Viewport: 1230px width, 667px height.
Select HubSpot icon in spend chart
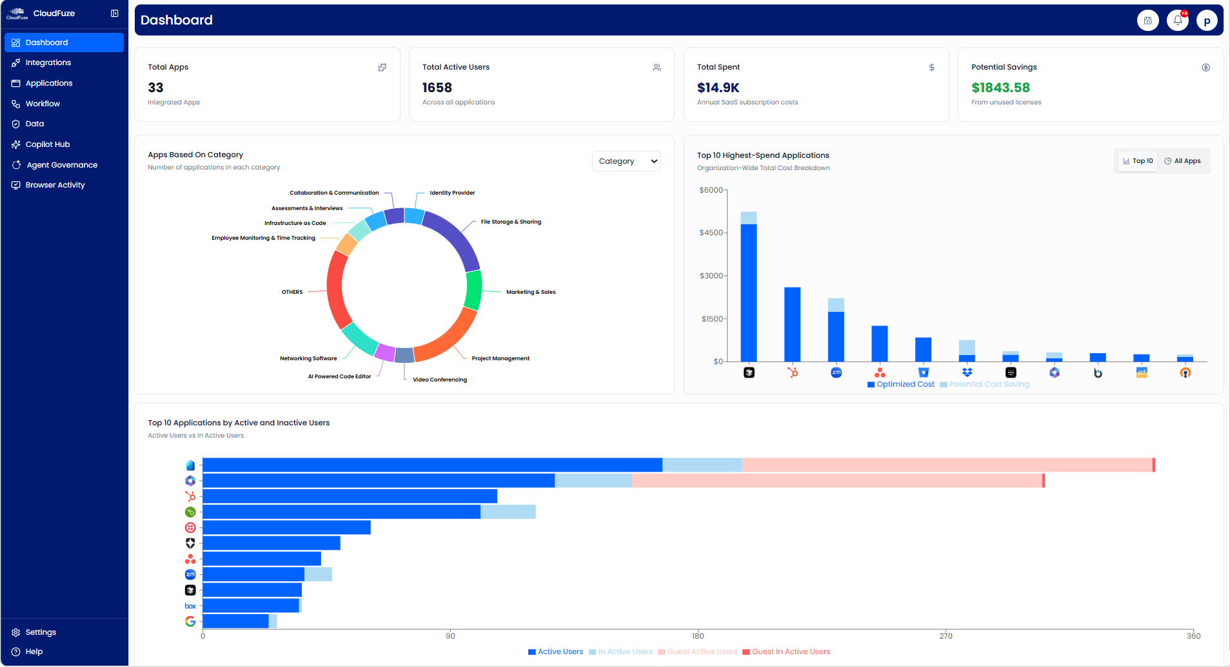793,372
